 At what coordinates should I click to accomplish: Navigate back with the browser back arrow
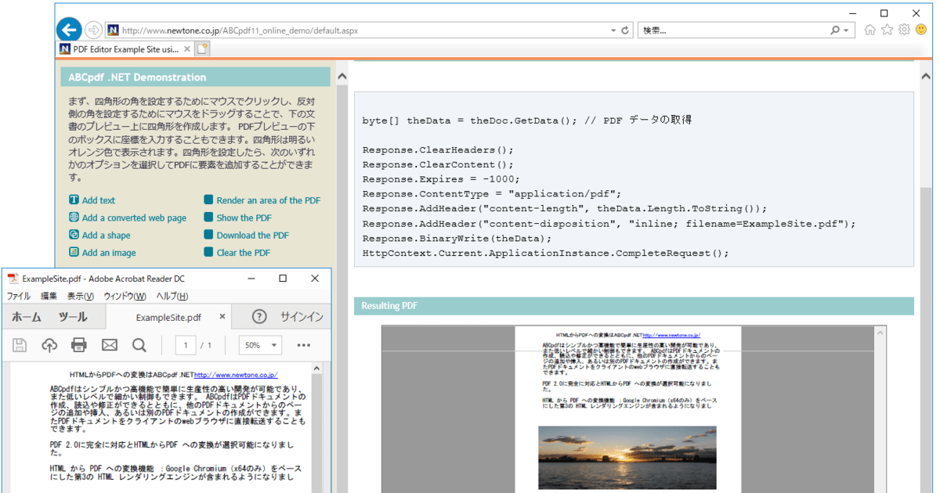click(69, 29)
